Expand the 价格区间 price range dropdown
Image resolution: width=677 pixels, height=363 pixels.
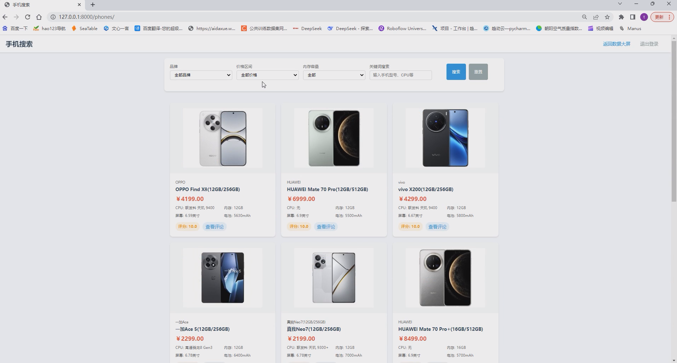click(x=268, y=75)
